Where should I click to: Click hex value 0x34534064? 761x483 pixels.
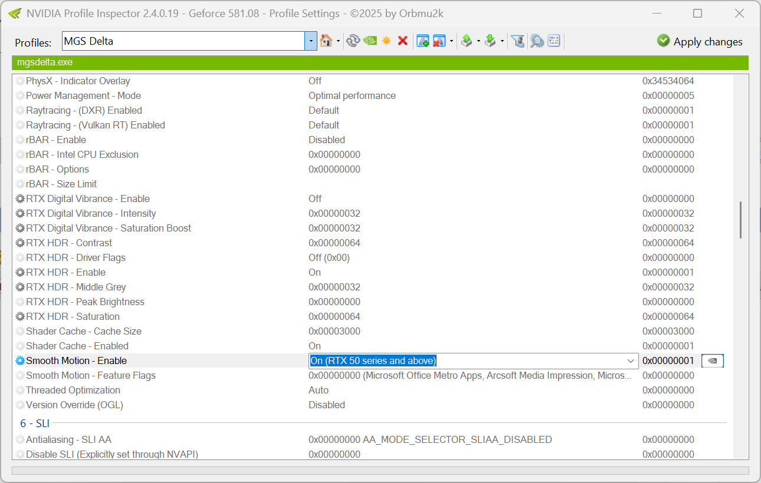[x=668, y=81]
